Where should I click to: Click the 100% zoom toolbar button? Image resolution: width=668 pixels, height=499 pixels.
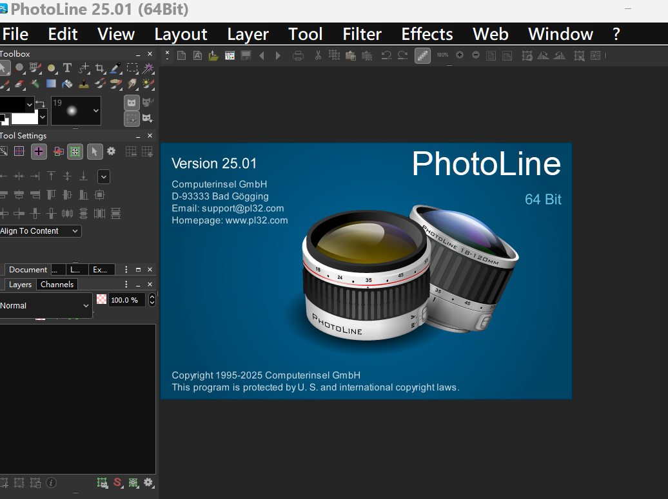pyautogui.click(x=442, y=55)
